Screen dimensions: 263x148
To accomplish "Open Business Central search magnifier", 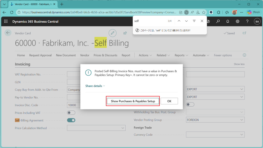I will pos(218,22).
